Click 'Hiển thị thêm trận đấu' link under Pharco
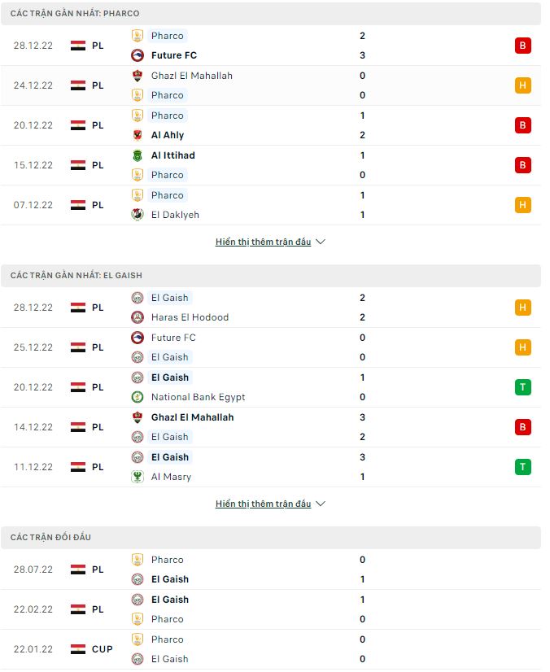This screenshot has height=672, width=550. tap(263, 242)
